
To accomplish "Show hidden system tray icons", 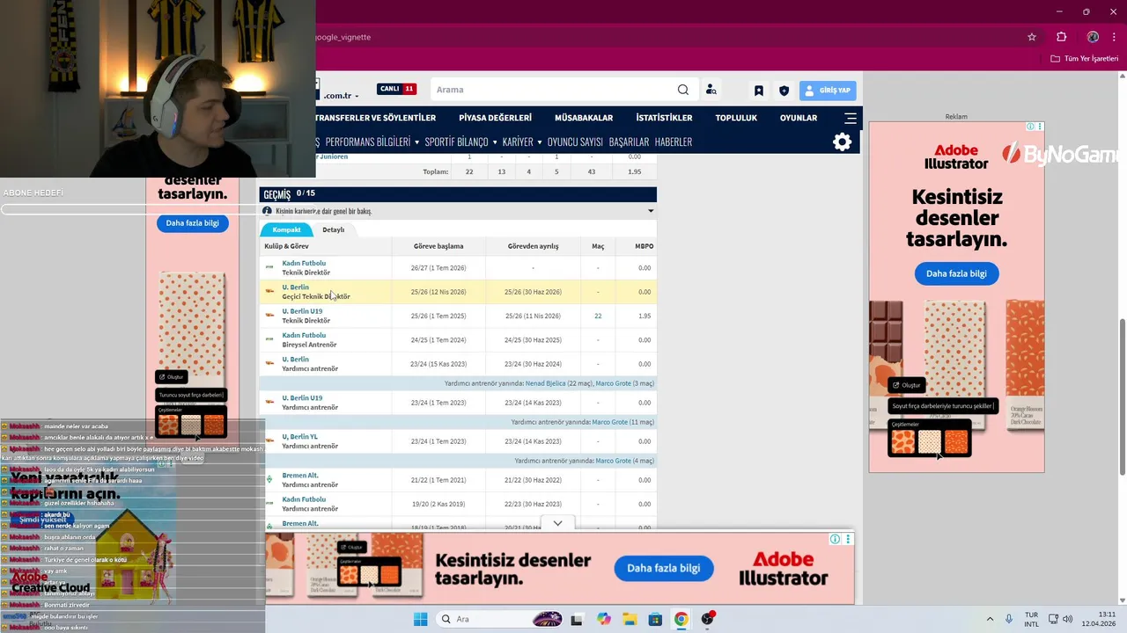I will click(990, 619).
